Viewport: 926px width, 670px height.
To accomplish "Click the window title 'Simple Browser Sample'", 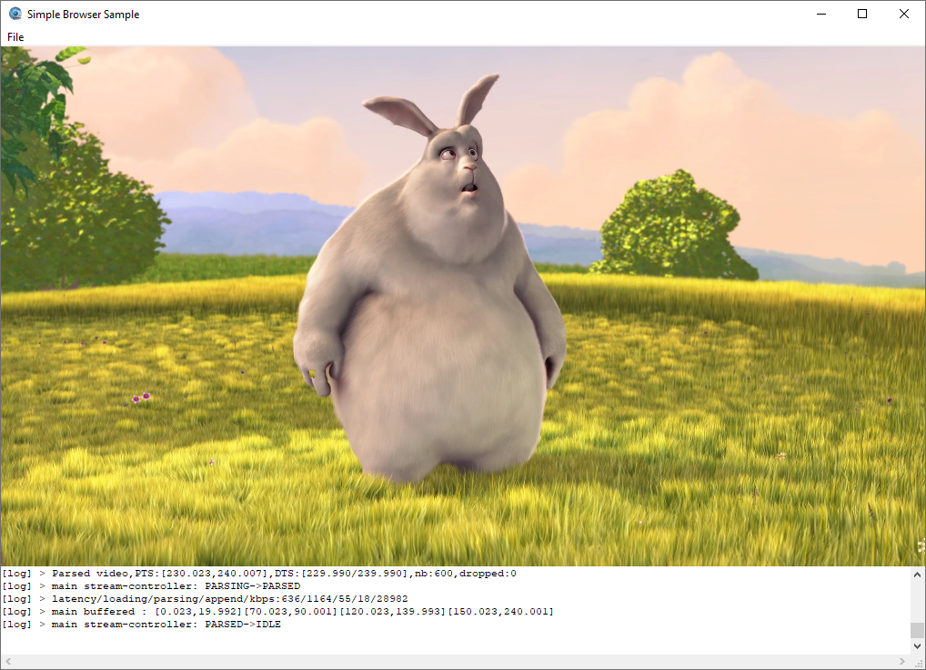I will tap(84, 15).
